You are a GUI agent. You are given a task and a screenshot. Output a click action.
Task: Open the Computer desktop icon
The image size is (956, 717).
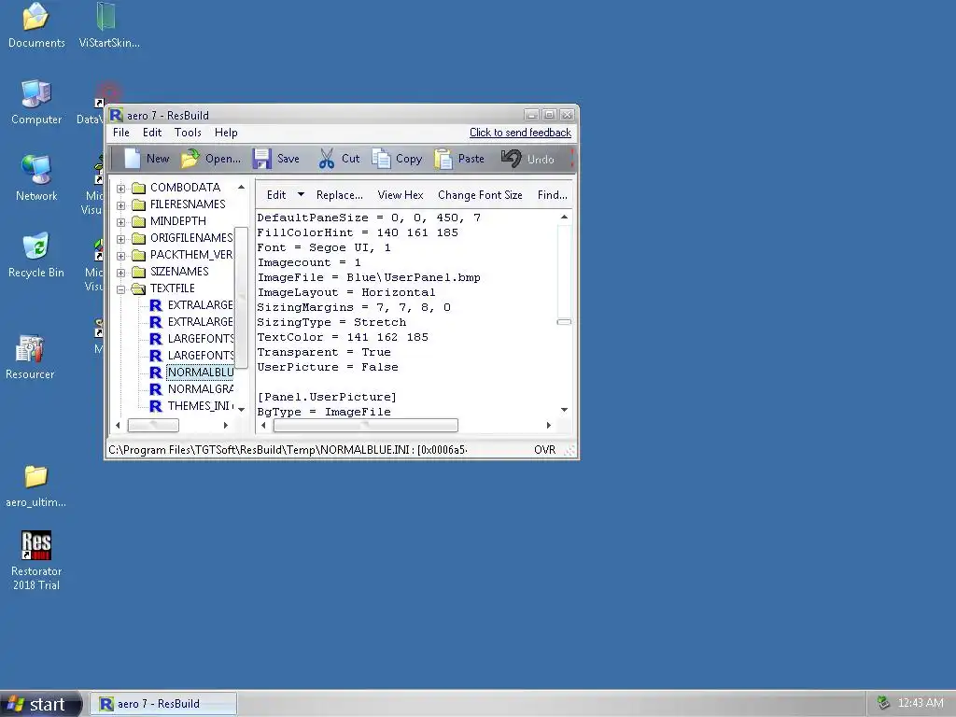point(36,93)
